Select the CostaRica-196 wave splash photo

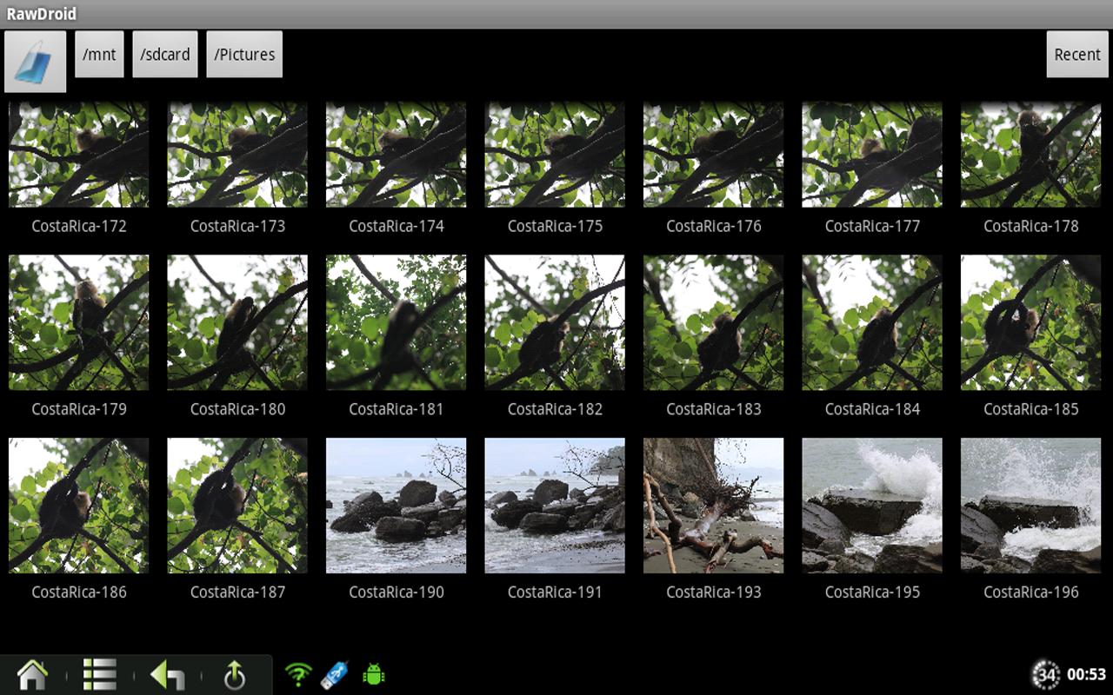coord(1030,506)
